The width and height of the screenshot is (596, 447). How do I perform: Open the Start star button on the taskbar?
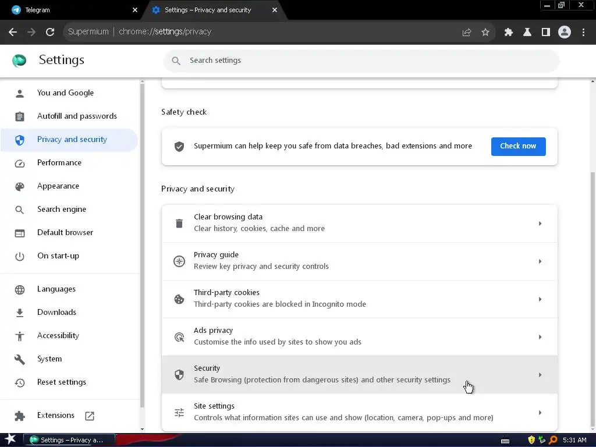coord(10,440)
